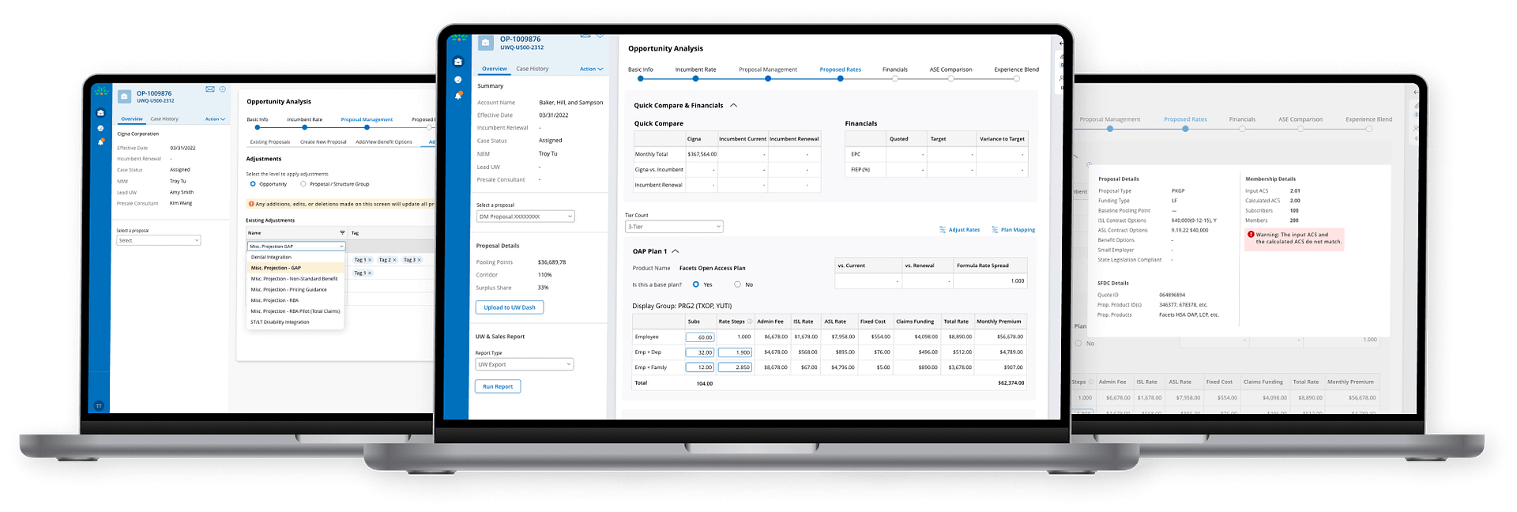Image resolution: width=1517 pixels, height=512 pixels.
Task: Click the Plan Mapping icon
Action: click(x=995, y=230)
